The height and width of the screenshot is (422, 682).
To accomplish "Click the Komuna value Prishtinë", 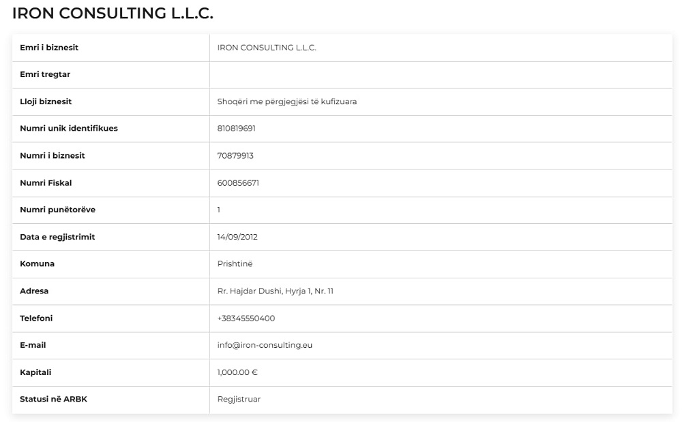I will pyautogui.click(x=235, y=263).
